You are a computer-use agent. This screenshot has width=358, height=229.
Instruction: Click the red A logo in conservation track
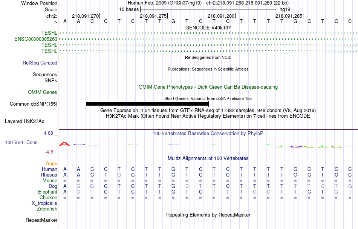(64, 144)
